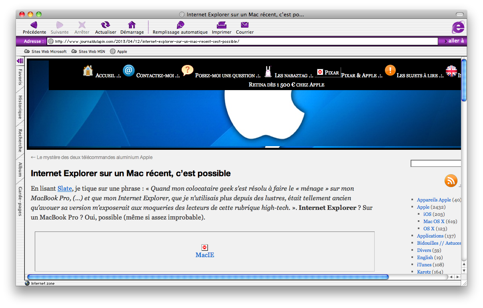Click the Précédente back arrow icon

[34, 25]
